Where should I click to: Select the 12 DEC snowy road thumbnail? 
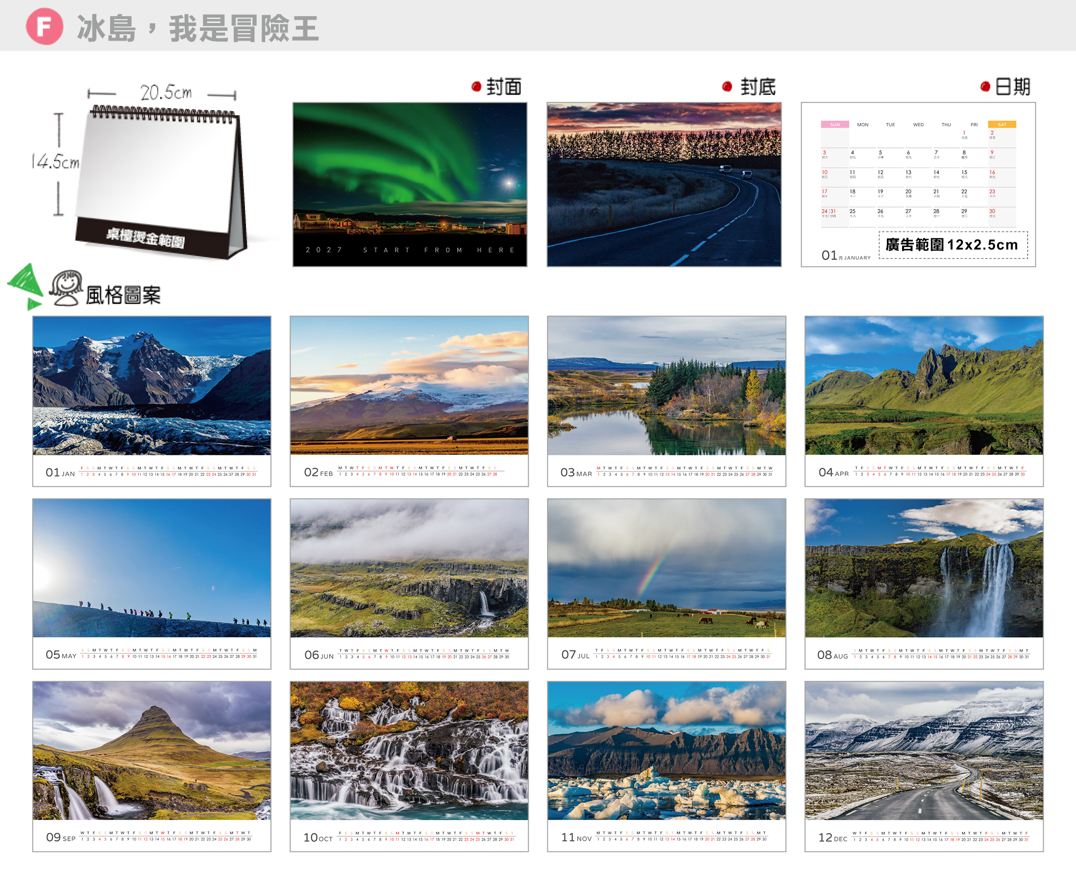(924, 766)
